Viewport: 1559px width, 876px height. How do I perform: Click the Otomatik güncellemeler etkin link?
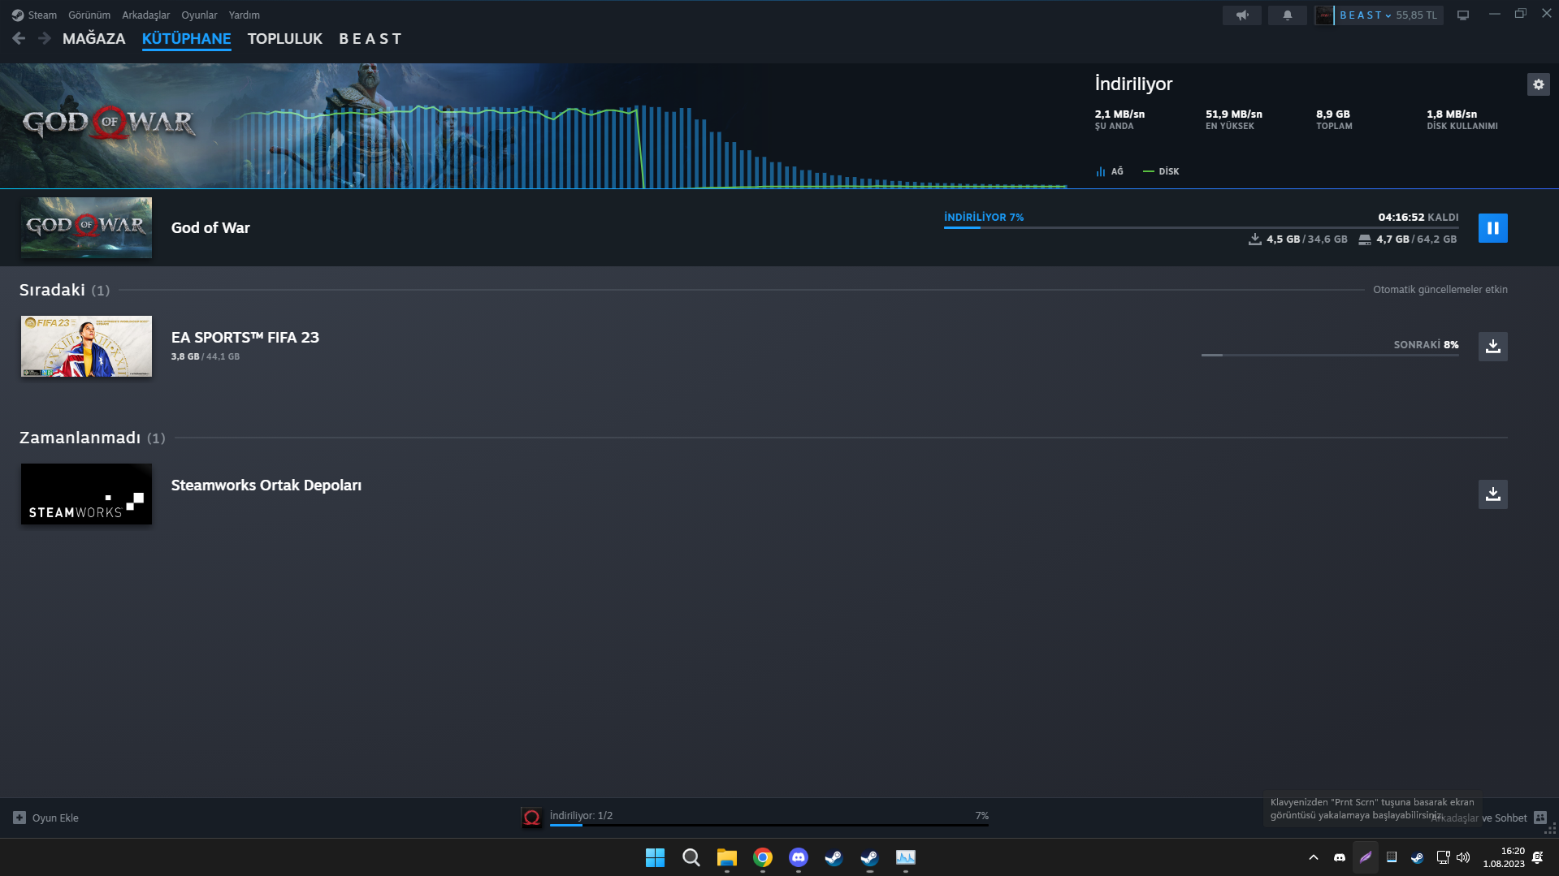click(x=1440, y=290)
